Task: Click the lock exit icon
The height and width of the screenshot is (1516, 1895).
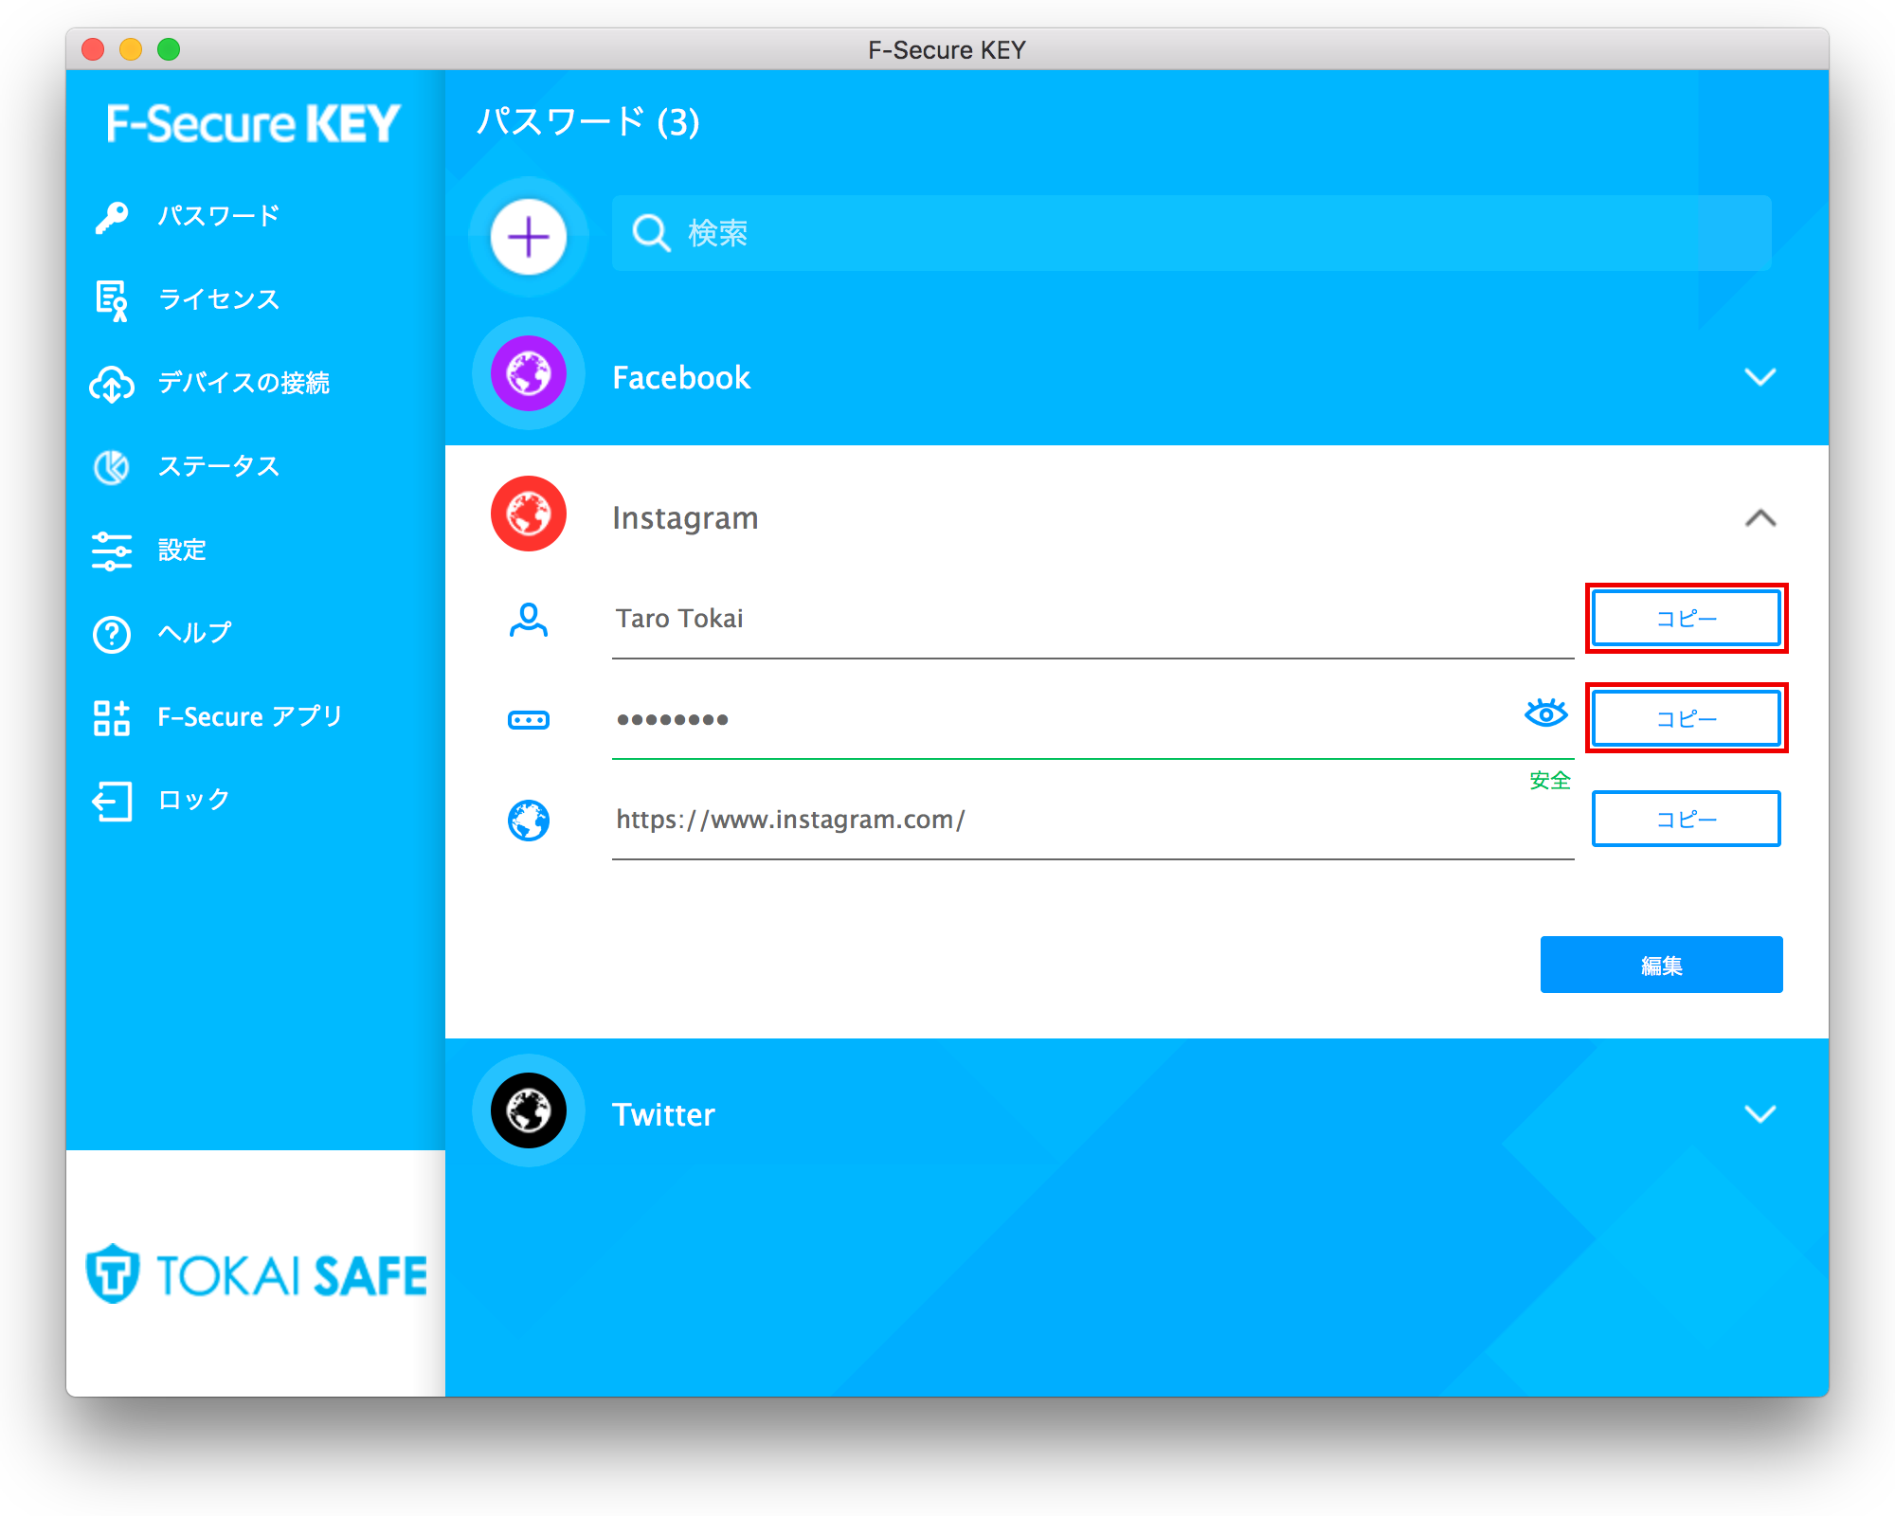Action: point(112,801)
